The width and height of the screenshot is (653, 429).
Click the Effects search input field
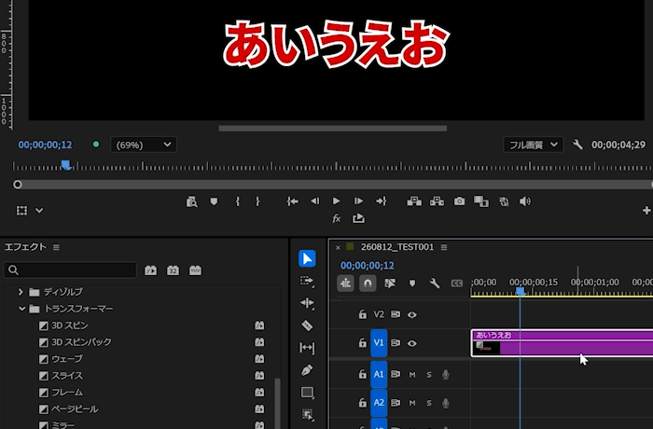70,270
